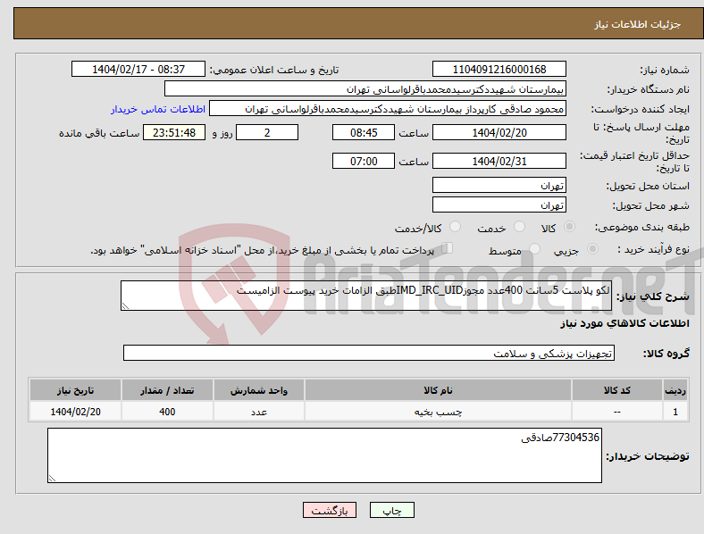Select the کالا/خدمت radio button
This screenshot has height=534, width=704.
pos(456,227)
